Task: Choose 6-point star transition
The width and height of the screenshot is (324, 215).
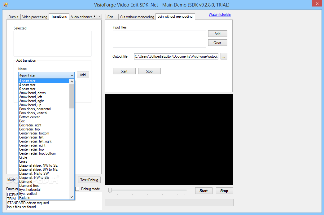Action: [x=44, y=89]
